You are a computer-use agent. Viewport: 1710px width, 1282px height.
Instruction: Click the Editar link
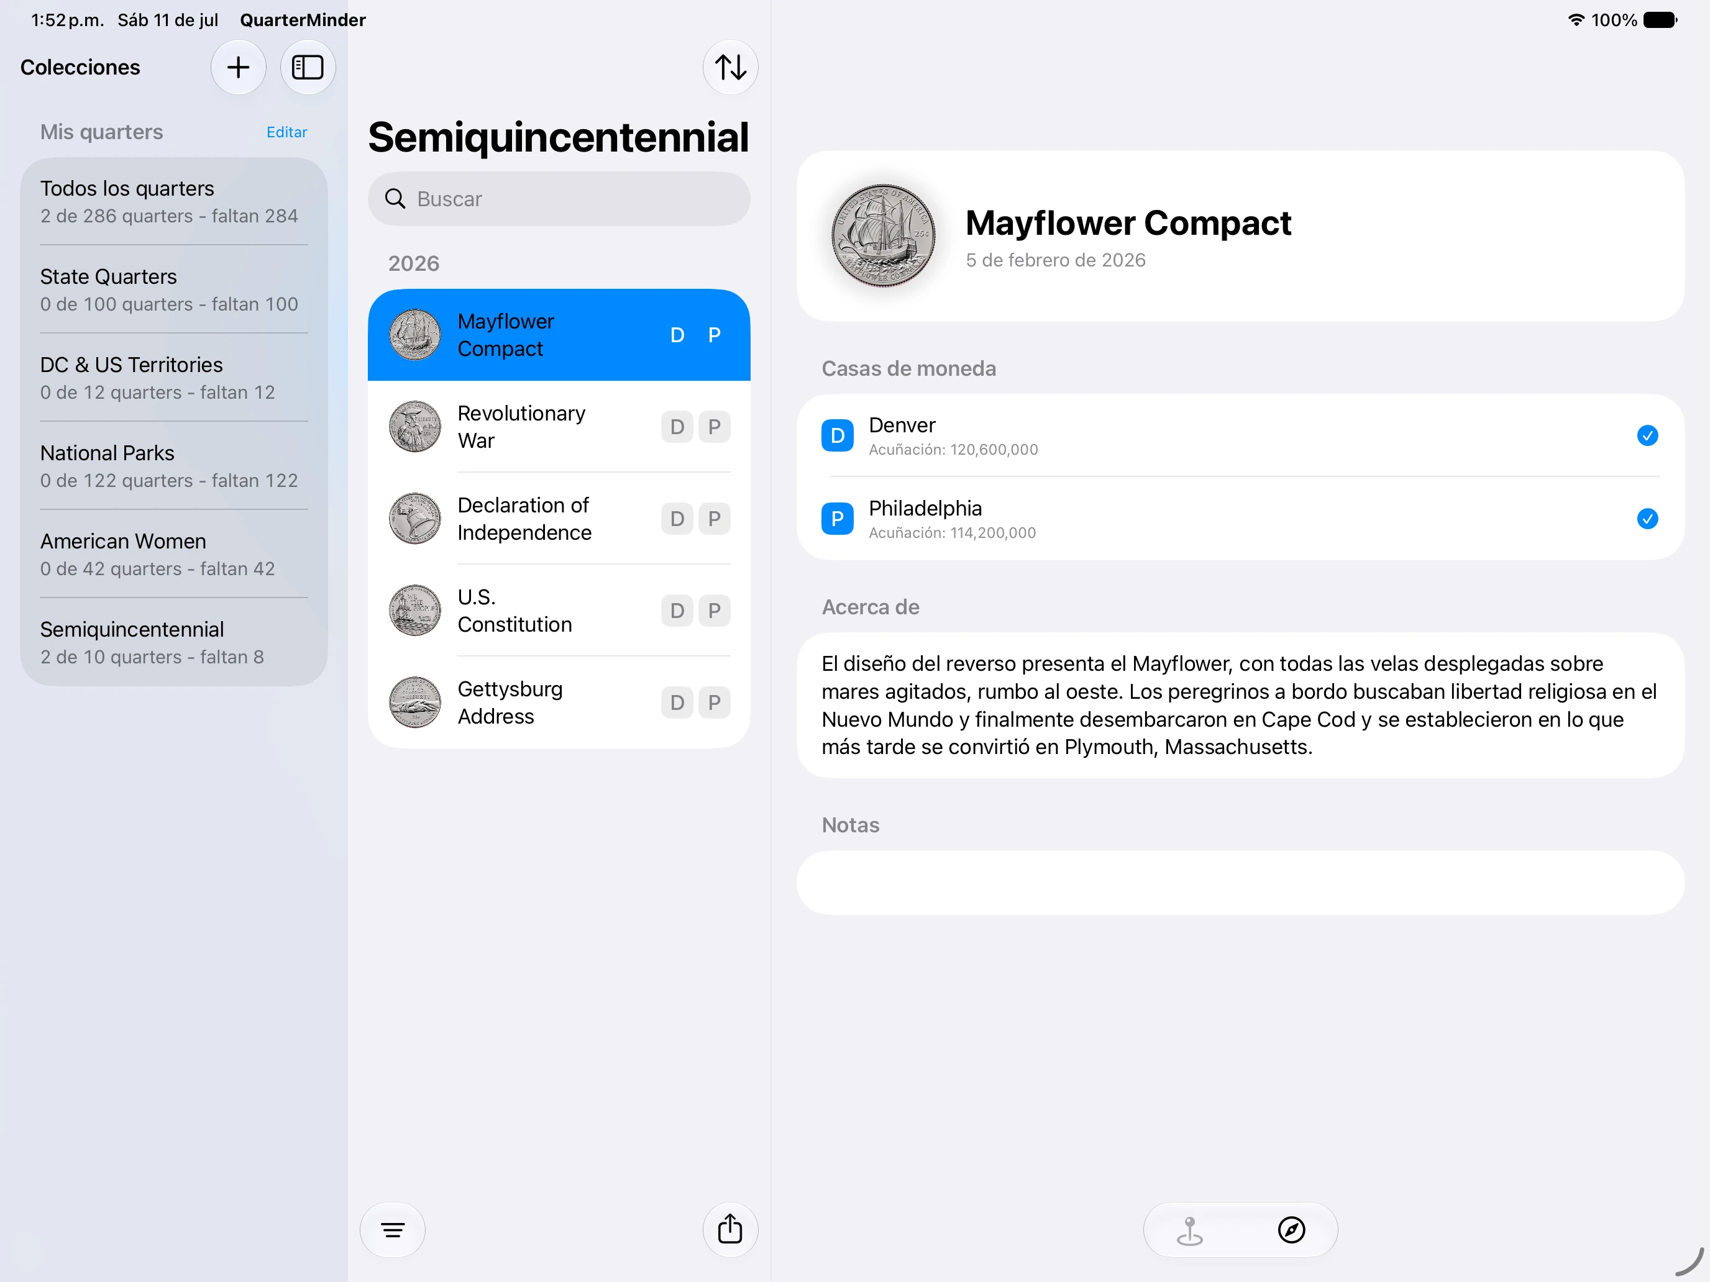point(287,132)
